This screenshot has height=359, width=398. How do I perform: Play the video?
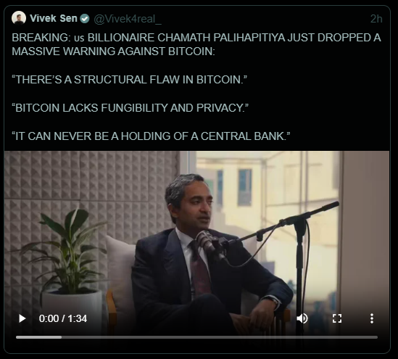(x=22, y=318)
